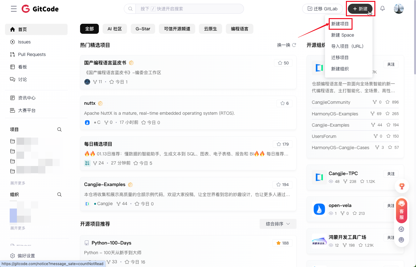Refresh featured projects with 换一换
The image size is (416, 267).
(287, 45)
